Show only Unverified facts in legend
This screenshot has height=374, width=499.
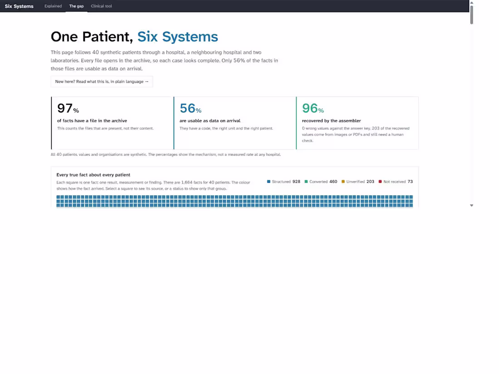tap(358, 182)
